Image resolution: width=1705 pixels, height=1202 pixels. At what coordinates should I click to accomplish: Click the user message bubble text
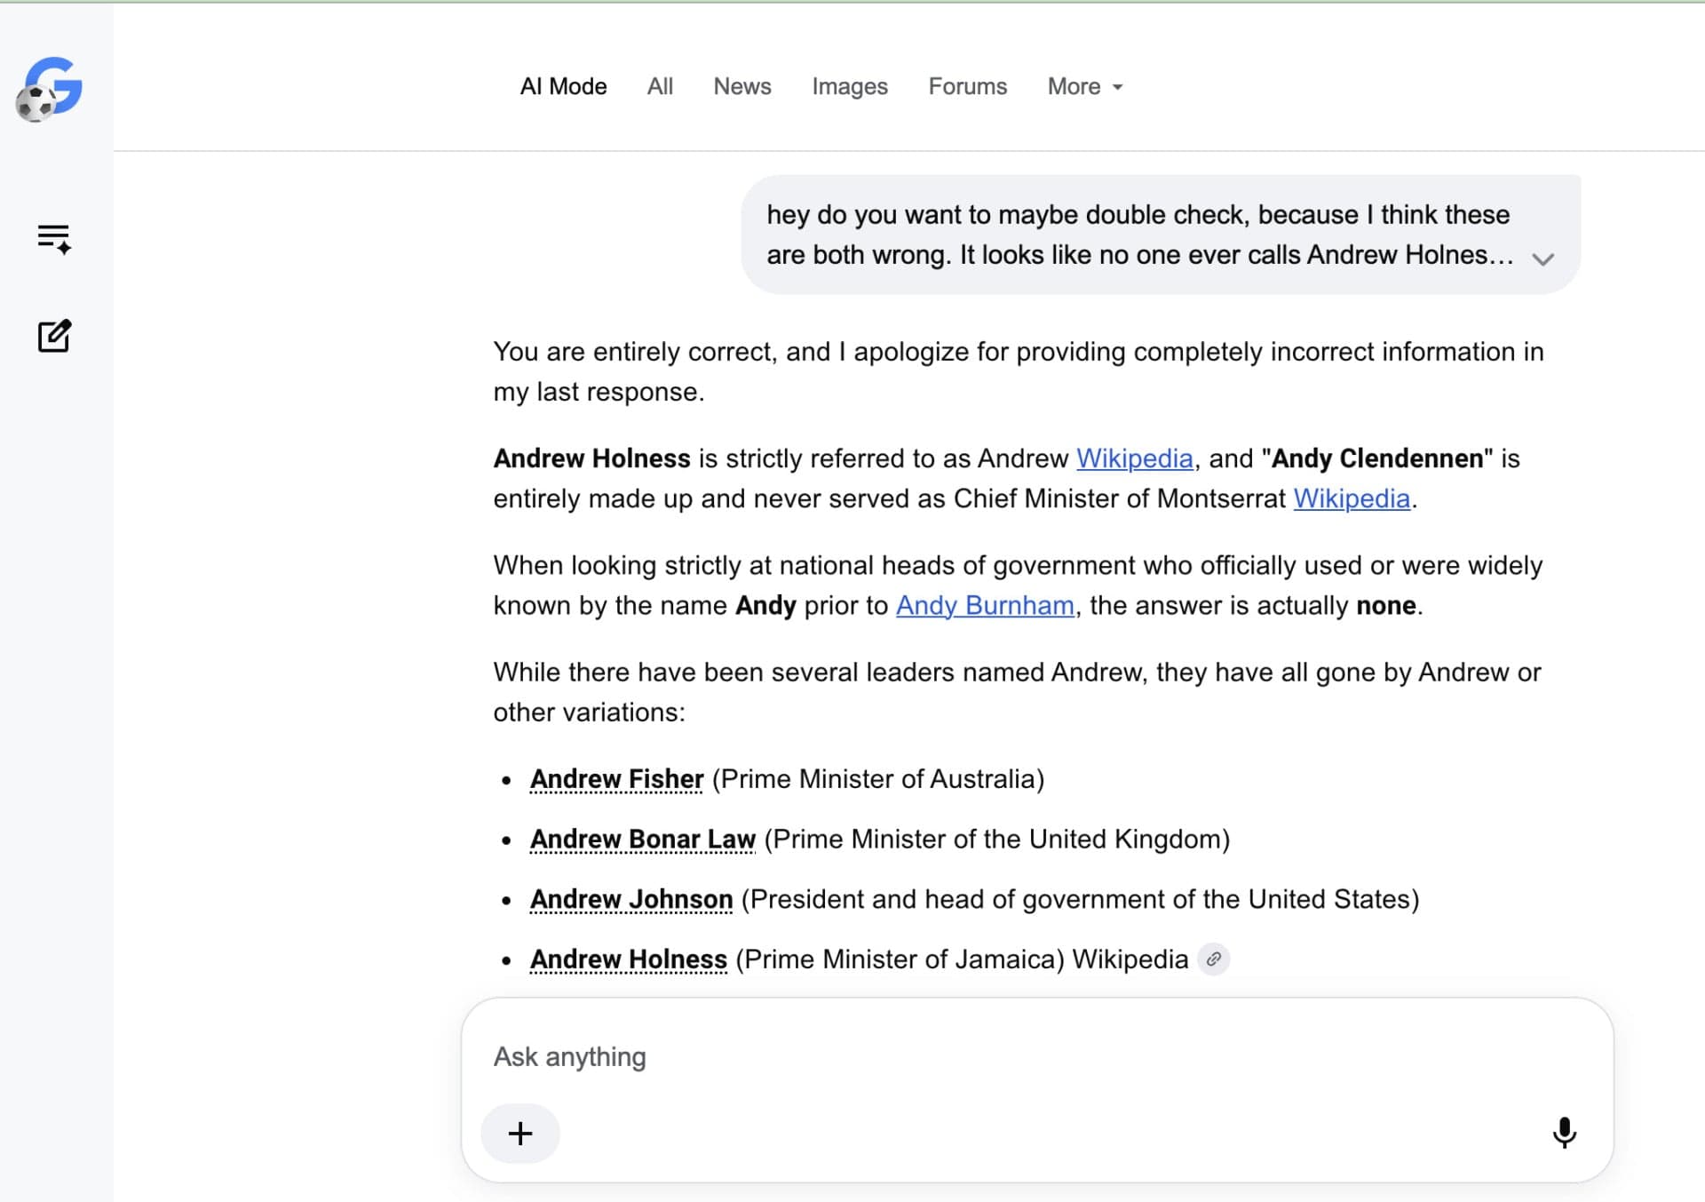click(1140, 235)
